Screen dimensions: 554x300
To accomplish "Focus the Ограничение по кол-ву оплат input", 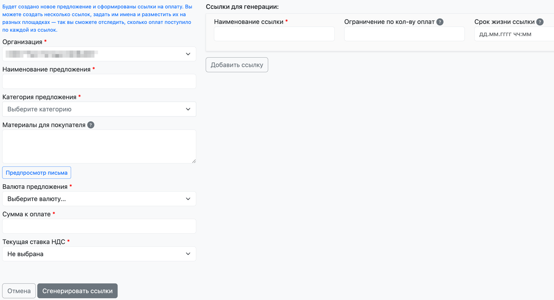I will pyautogui.click(x=404, y=34).
